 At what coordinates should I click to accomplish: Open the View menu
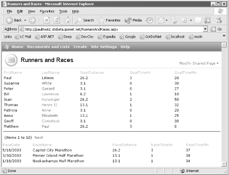pyautogui.click(x=31, y=11)
